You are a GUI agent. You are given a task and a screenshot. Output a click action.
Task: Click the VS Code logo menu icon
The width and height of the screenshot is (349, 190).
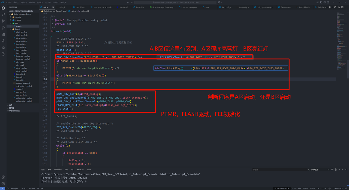(x=2, y=2)
